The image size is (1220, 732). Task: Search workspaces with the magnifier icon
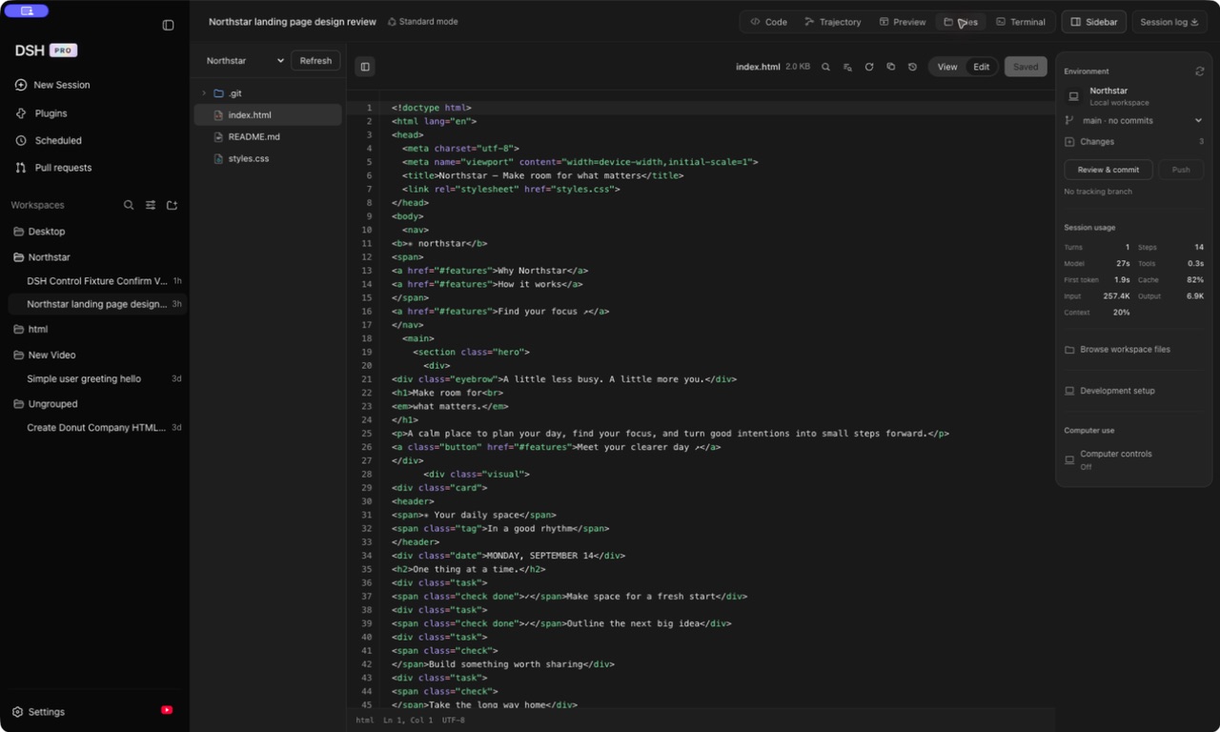129,205
